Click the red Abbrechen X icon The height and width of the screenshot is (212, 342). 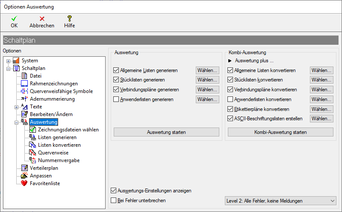pyautogui.click(x=42, y=18)
